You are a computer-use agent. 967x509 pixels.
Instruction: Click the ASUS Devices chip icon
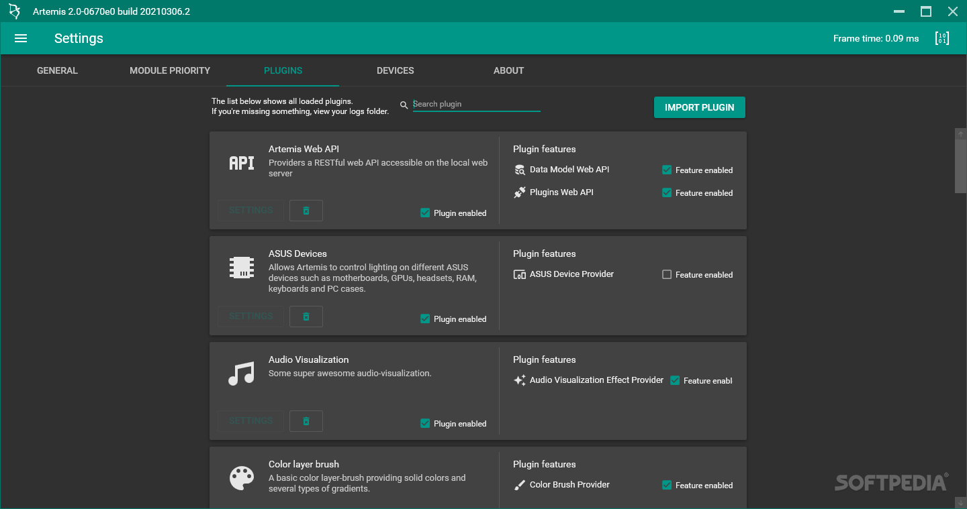(242, 268)
